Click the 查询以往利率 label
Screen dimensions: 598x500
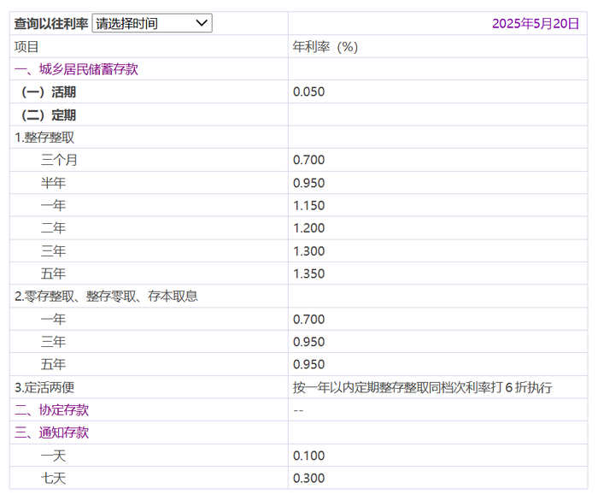[x=51, y=24]
